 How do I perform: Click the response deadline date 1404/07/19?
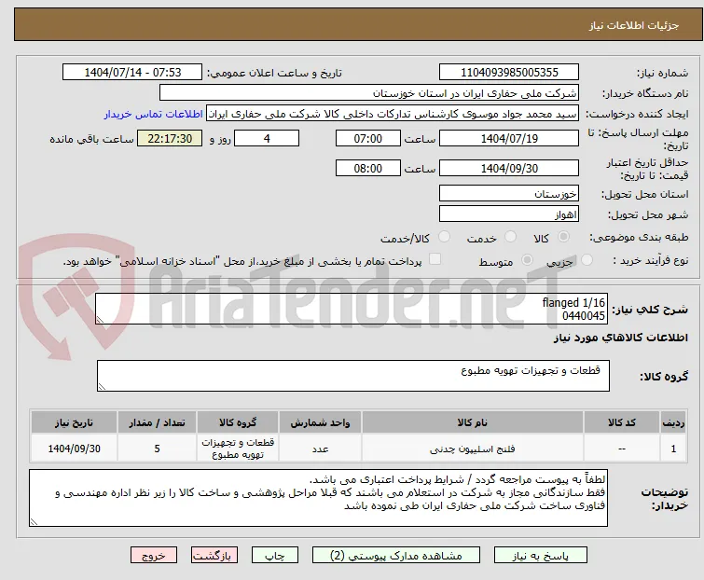click(509, 138)
